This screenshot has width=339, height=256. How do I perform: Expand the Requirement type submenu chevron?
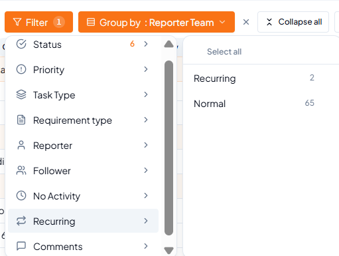146,120
